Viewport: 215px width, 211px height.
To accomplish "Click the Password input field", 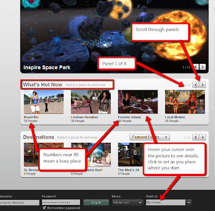I will click(x=61, y=202).
